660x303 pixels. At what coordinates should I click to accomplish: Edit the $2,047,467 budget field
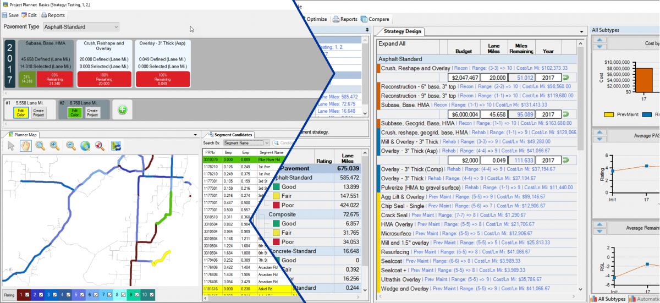pyautogui.click(x=464, y=78)
